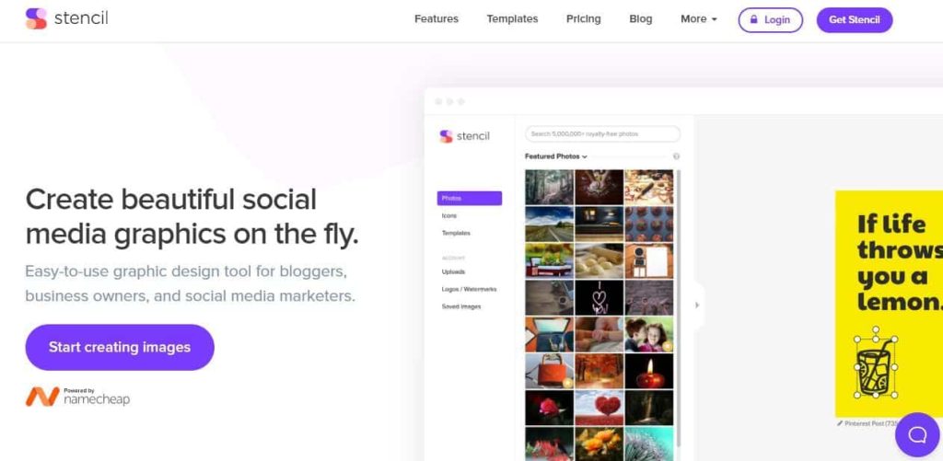Click Start creating images button
This screenshot has width=943, height=461.
pos(120,348)
